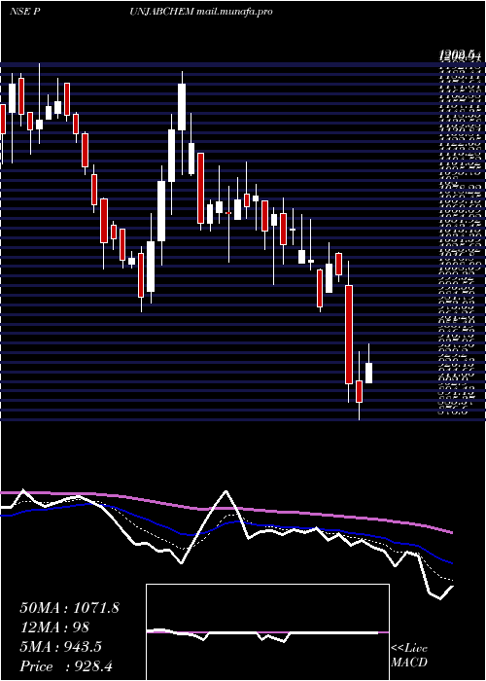The height and width of the screenshot is (681, 486).
Task: Click the tallest white candlestick mid-chart
Action: (182, 107)
